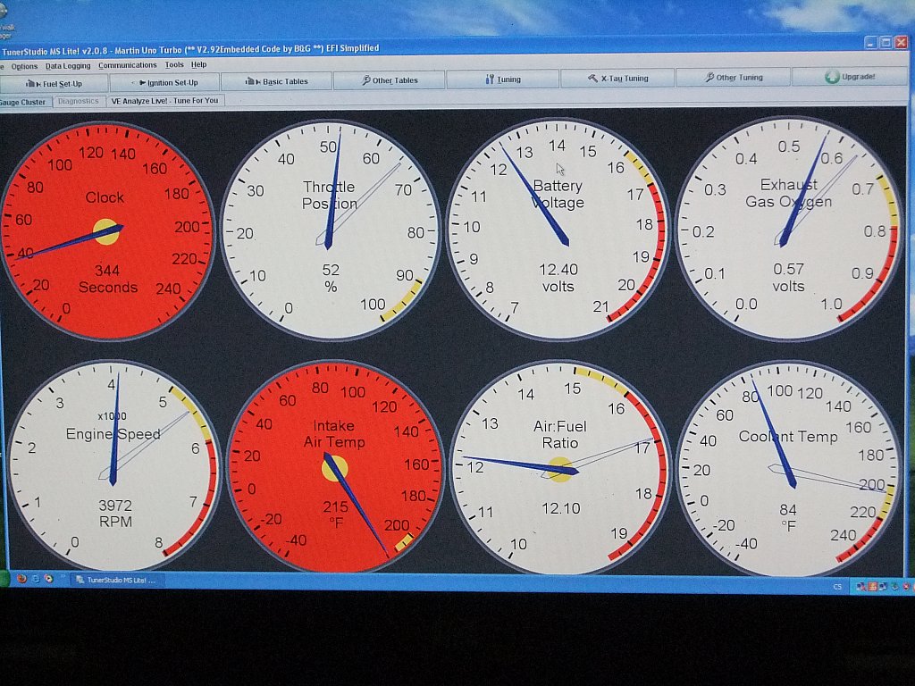Open the Data Logging menu

click(x=68, y=66)
